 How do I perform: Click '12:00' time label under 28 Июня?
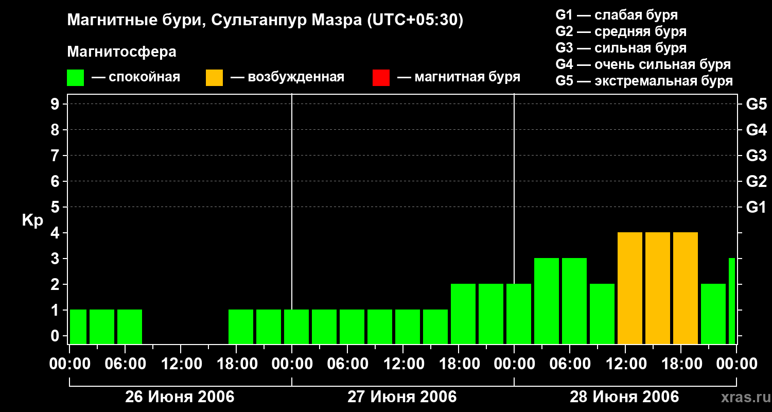pos(625,364)
